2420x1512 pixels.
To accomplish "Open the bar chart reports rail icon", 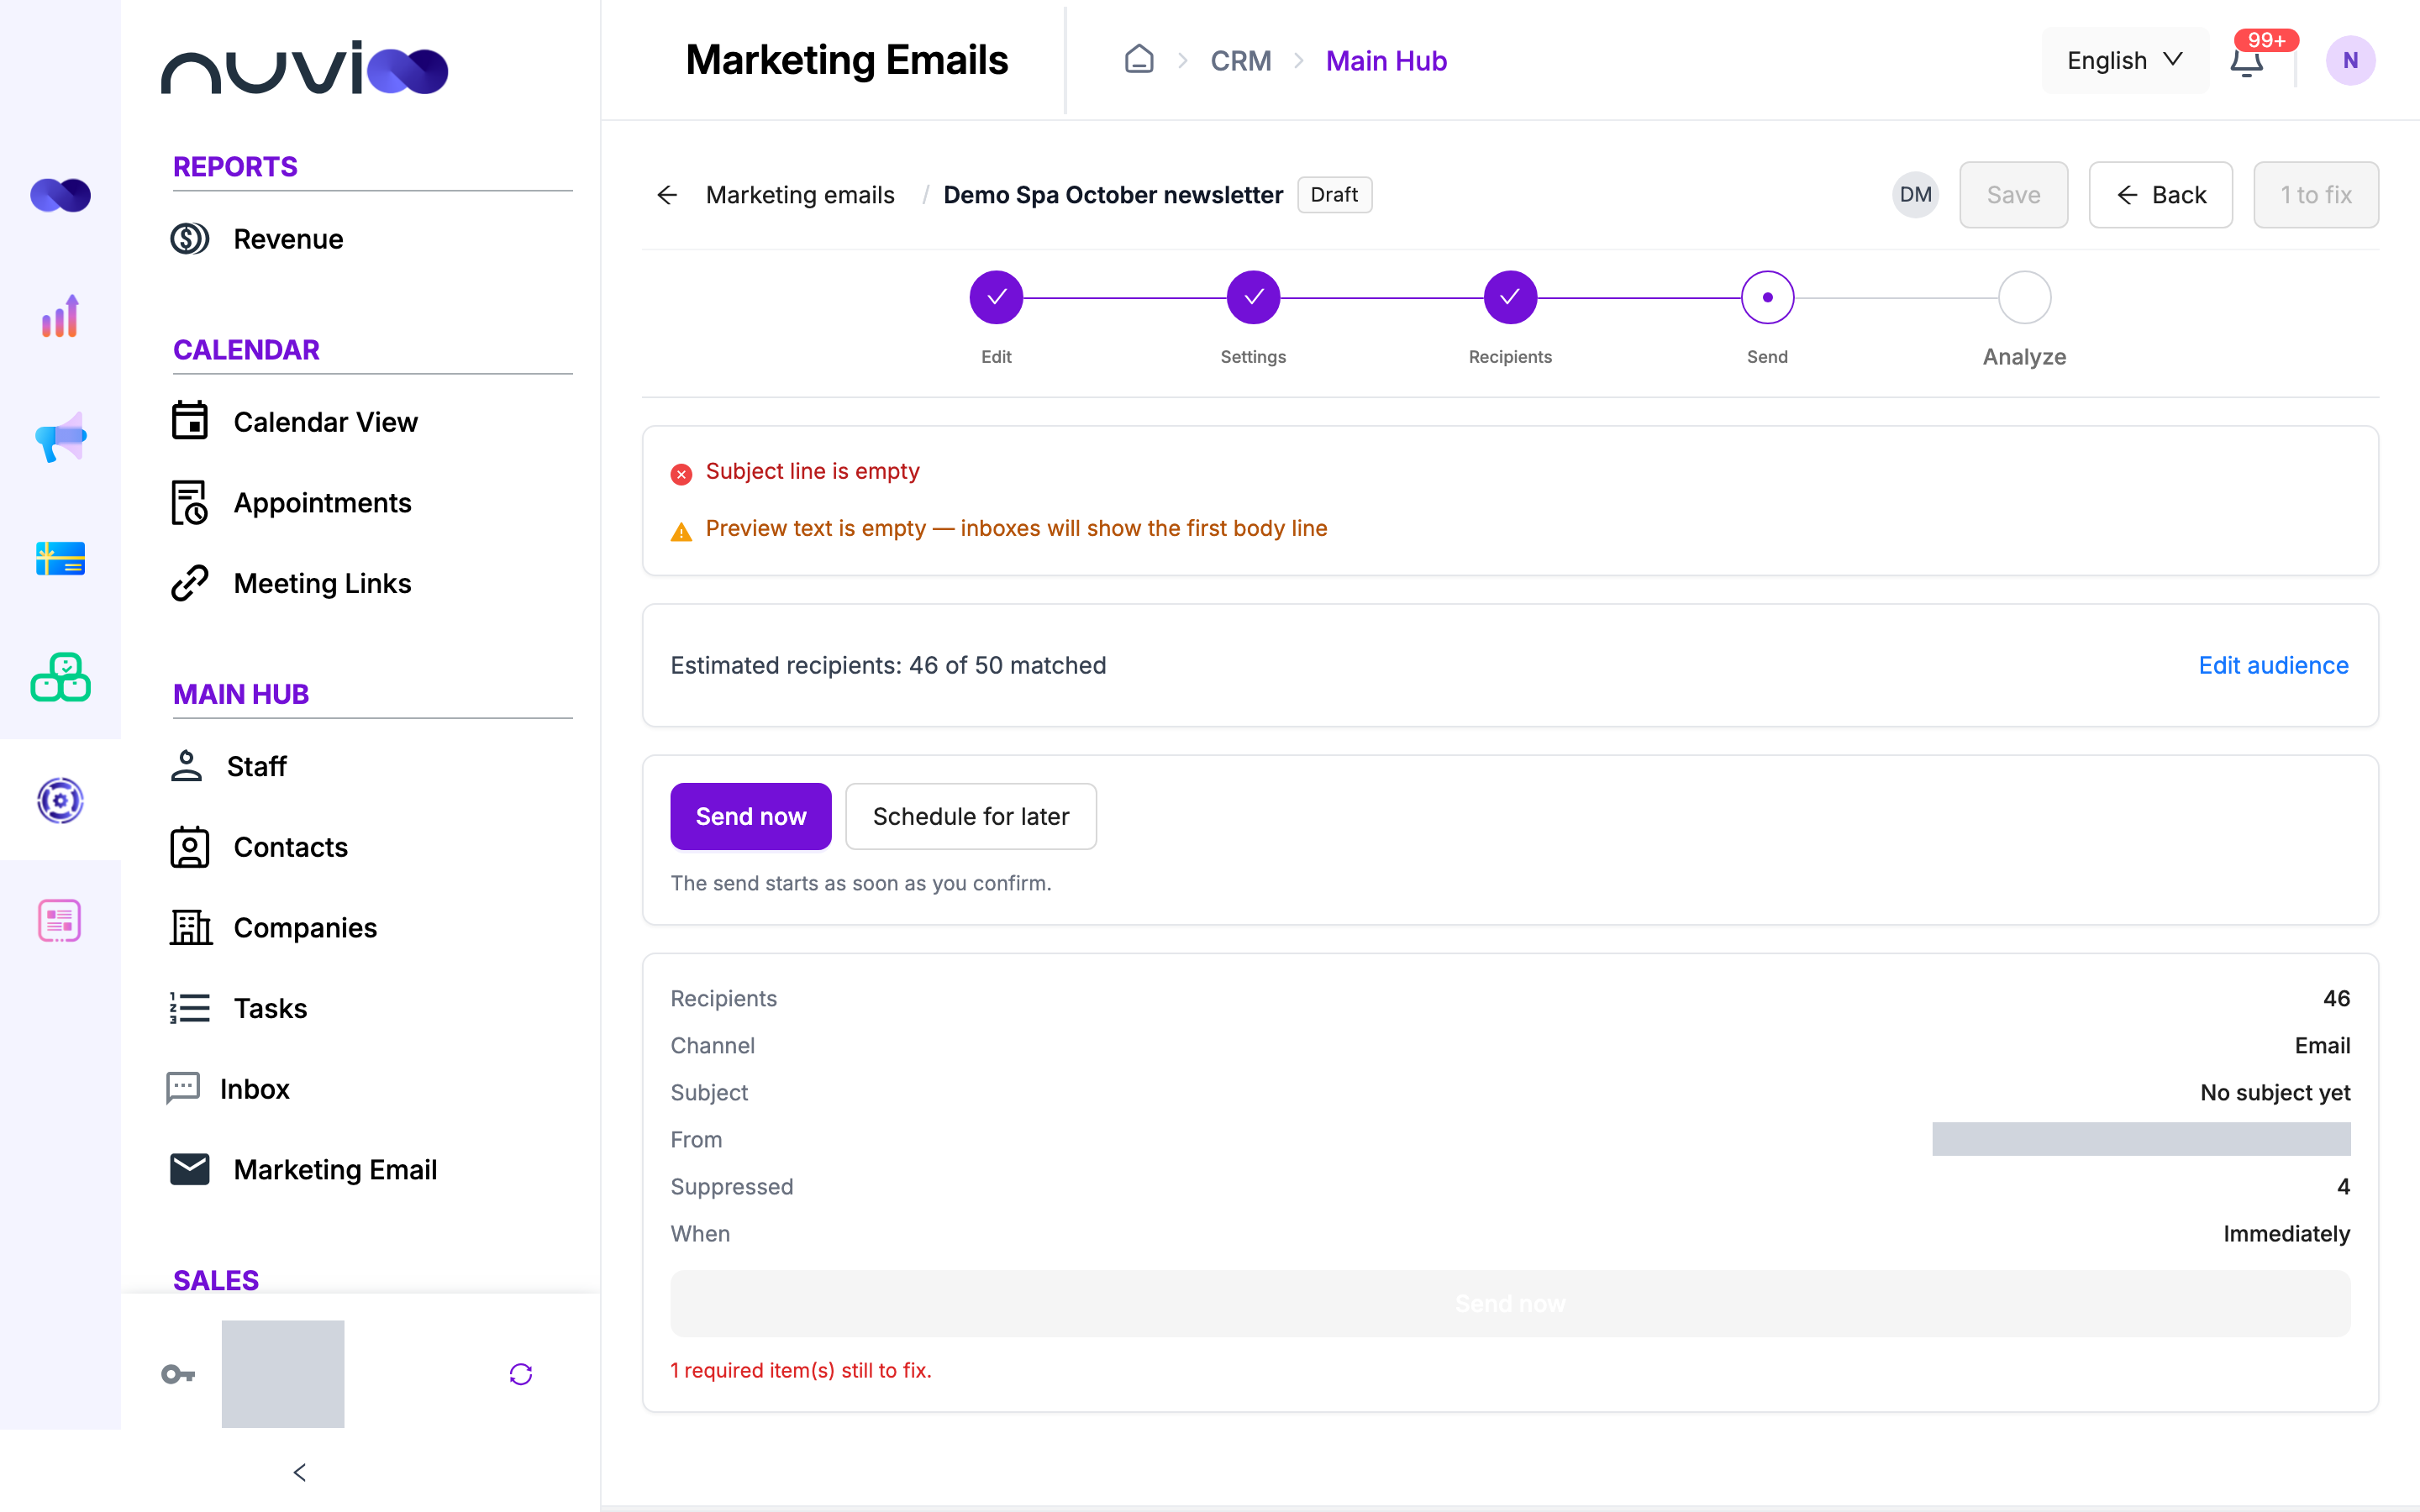I will [x=60, y=316].
